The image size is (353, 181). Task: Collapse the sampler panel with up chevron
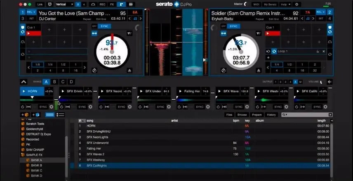coord(24,82)
